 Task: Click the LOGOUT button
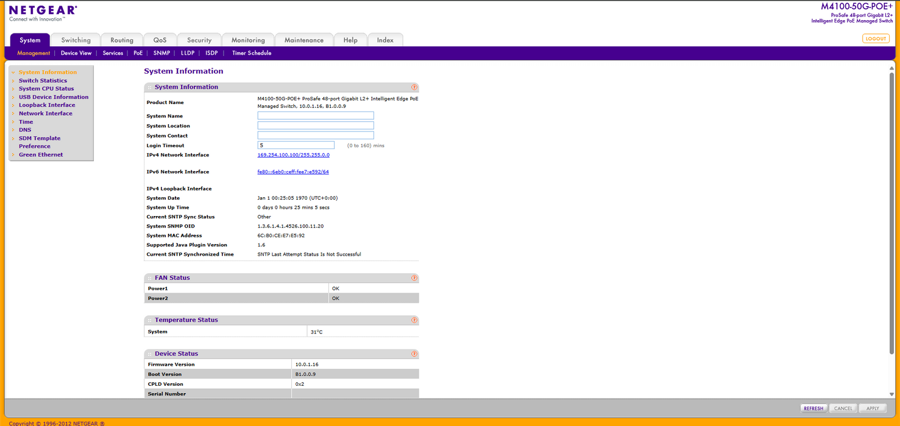pos(876,38)
